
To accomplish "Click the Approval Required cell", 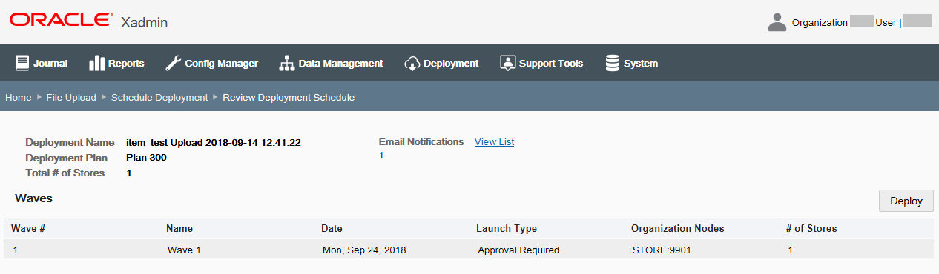I will (518, 250).
